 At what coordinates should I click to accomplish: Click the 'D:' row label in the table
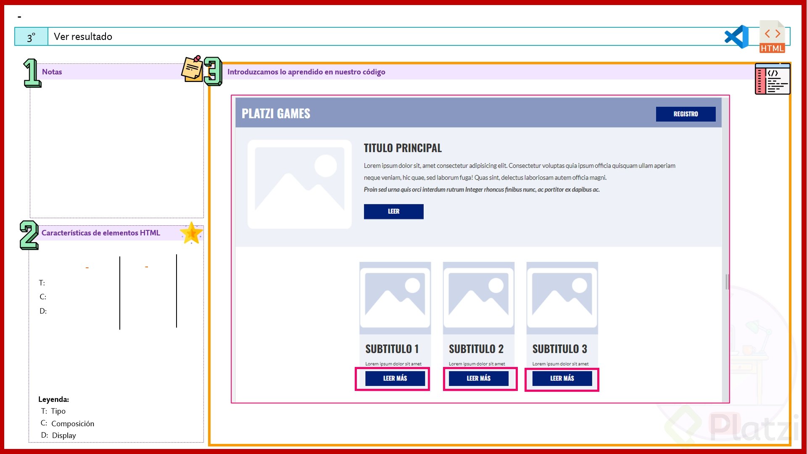(43, 311)
